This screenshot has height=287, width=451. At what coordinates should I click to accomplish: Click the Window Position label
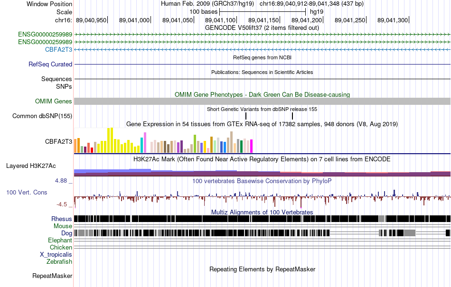49,4
